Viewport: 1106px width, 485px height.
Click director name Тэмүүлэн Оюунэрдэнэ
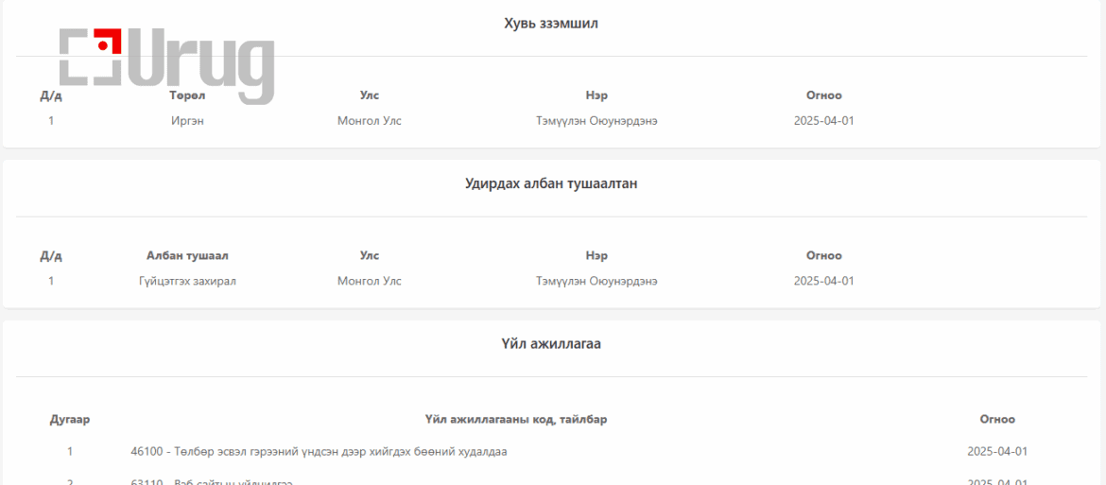point(596,282)
